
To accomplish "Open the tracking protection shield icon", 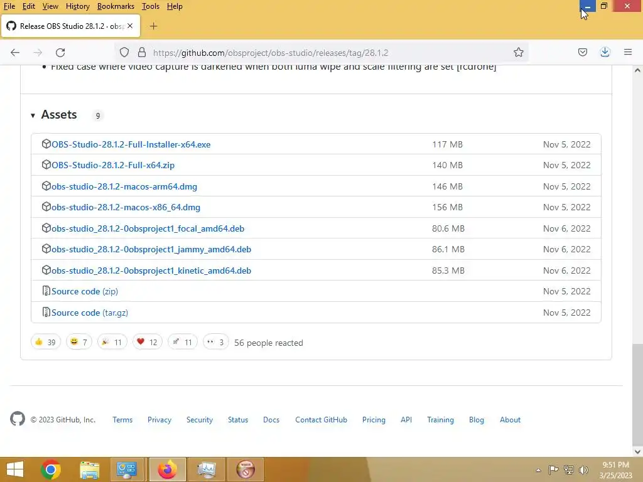I will (124, 53).
